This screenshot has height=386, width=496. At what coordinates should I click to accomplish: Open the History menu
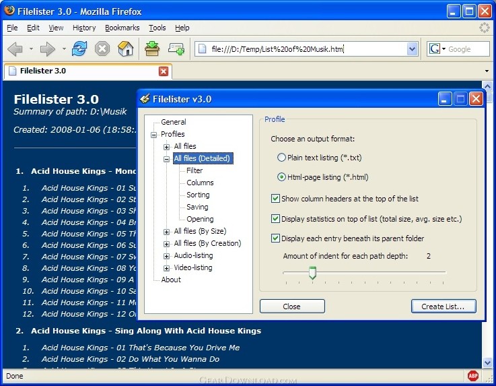pos(84,28)
